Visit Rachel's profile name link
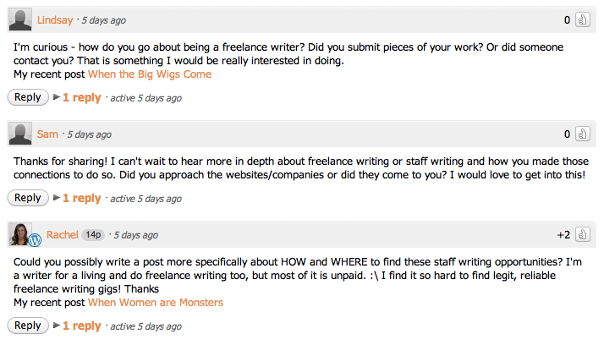Screen dimensions: 604x345 click(x=63, y=234)
